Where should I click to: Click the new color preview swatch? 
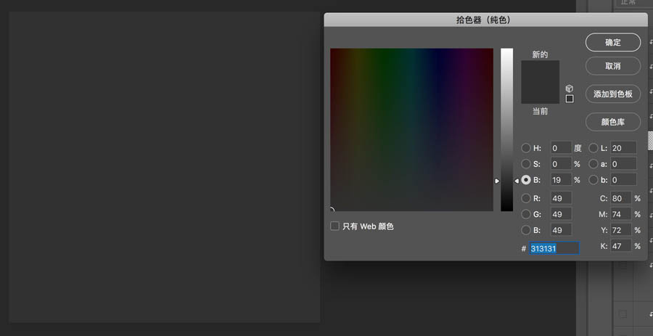[x=540, y=71]
